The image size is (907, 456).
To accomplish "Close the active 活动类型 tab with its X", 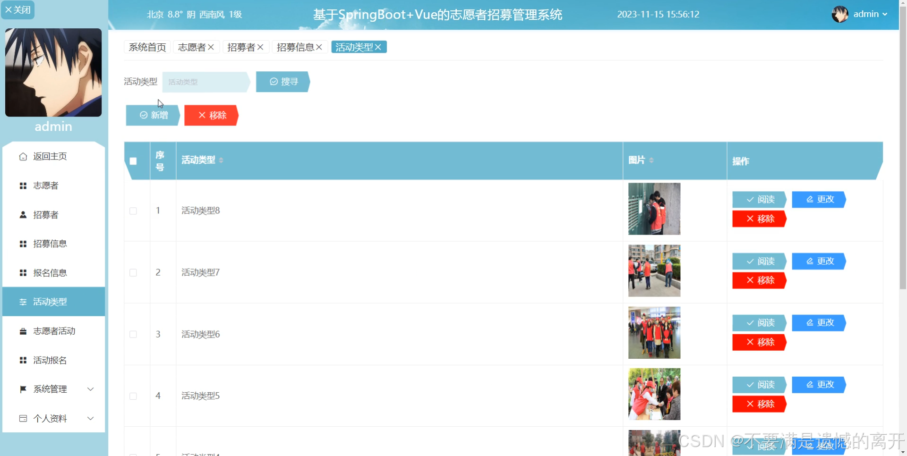I will coord(378,47).
